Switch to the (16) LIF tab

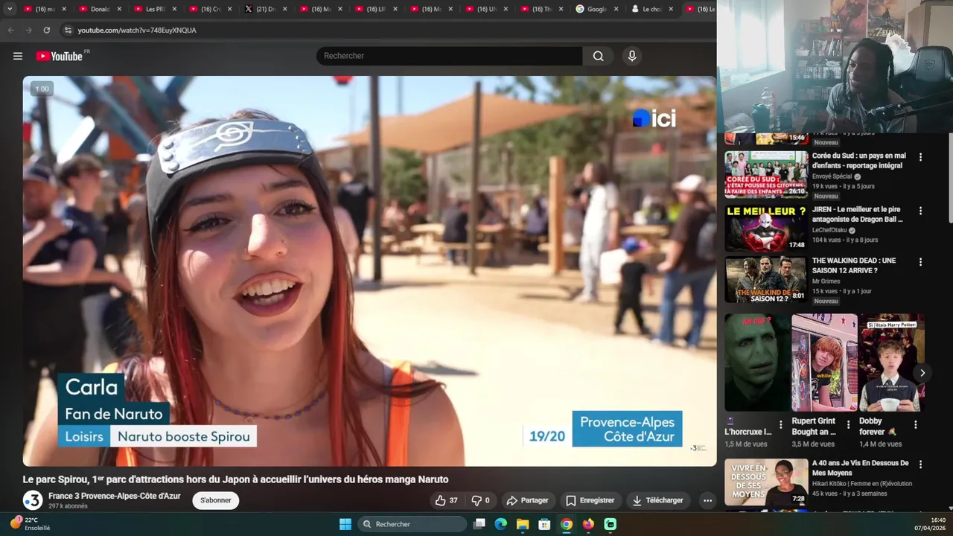376,9
